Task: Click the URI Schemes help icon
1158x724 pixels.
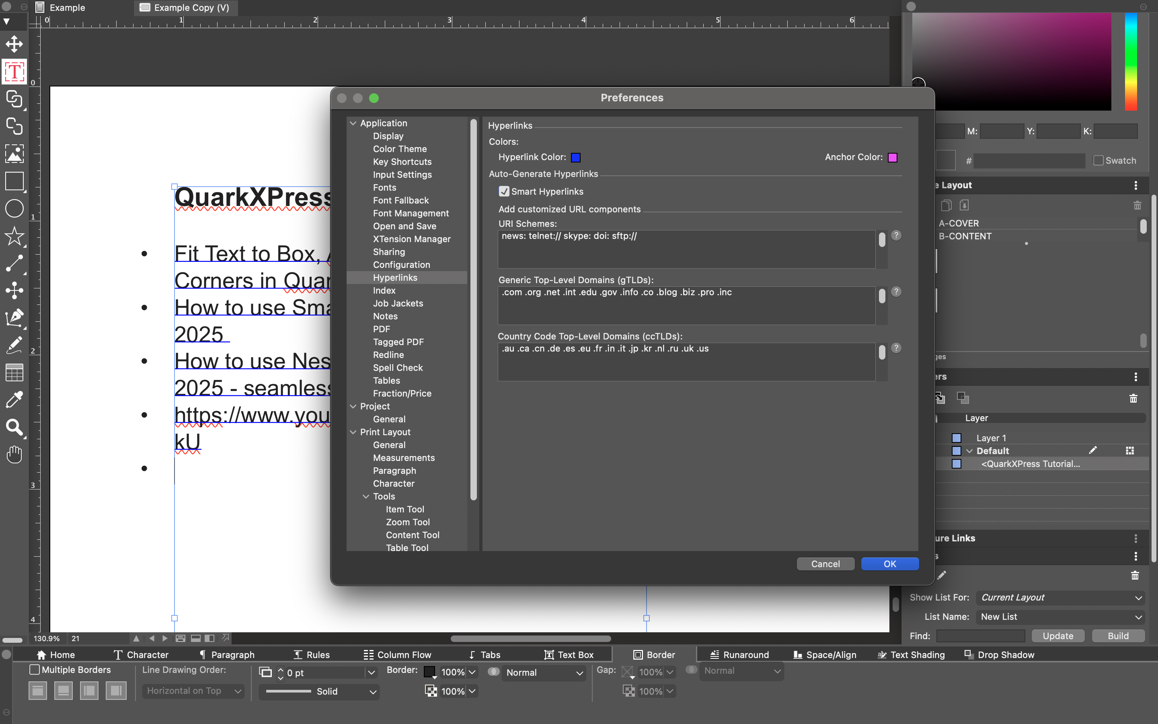Action: 896,235
